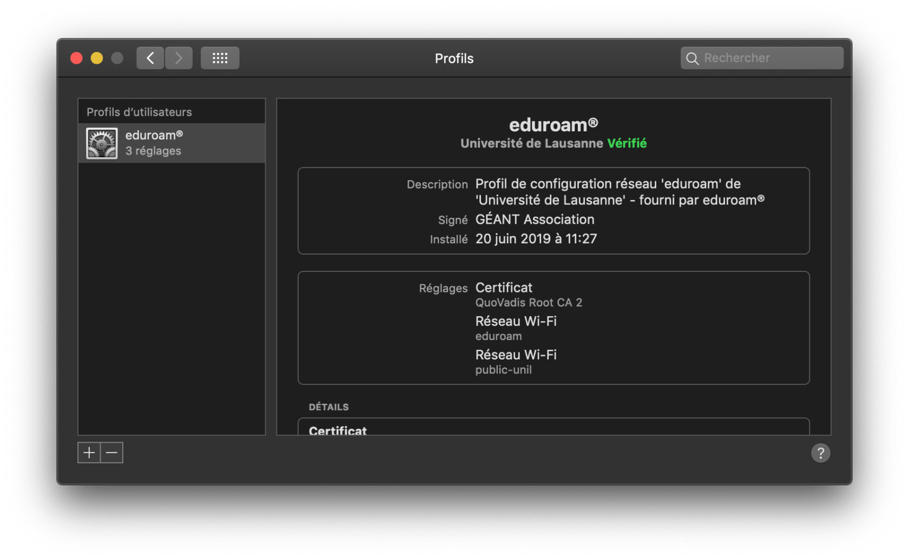Viewport: 909px width, 560px height.
Task: Click 'QuoVadis Root CA 2' certificate name
Action: click(529, 303)
